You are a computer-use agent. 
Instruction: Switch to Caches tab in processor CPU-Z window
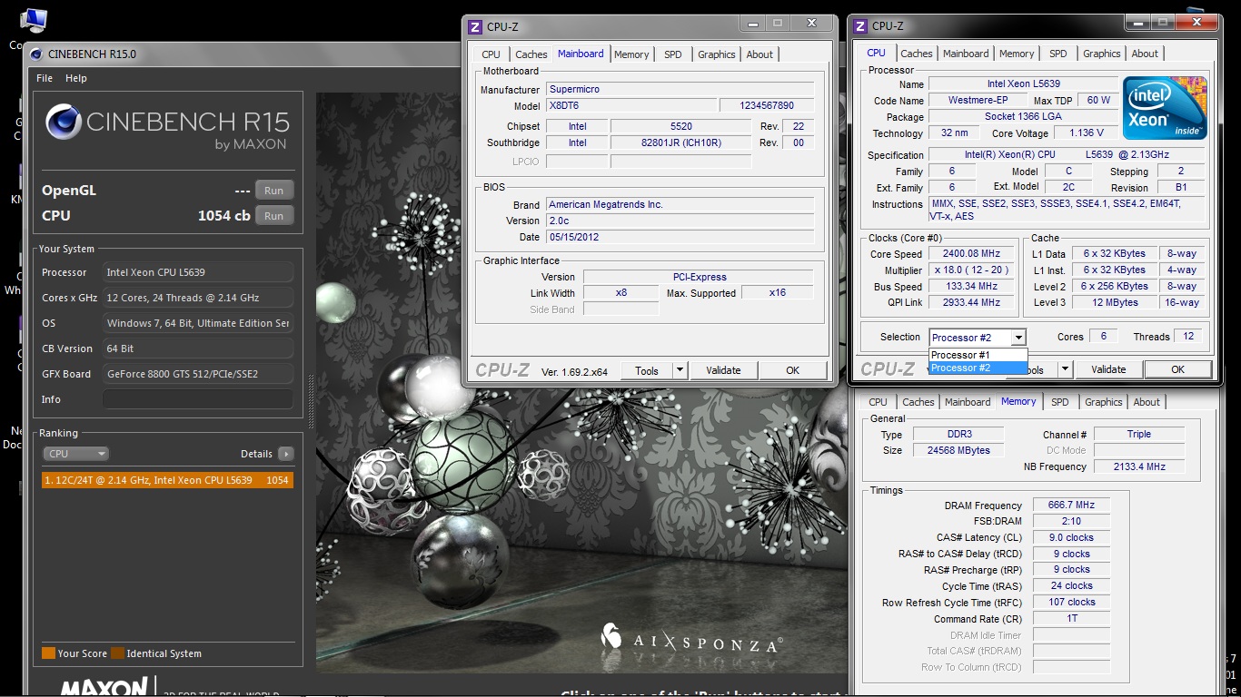917,54
